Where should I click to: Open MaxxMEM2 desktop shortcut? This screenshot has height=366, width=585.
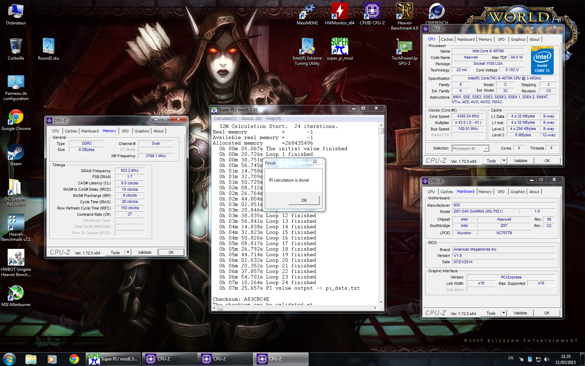307,15
